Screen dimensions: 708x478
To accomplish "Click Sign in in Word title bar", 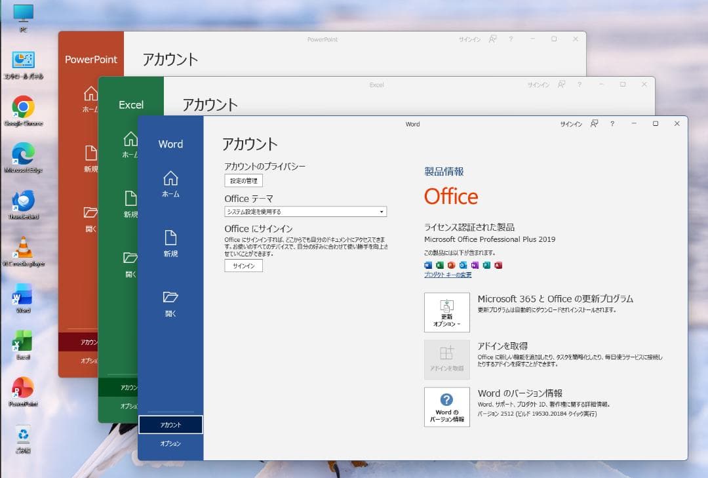I will coord(571,124).
